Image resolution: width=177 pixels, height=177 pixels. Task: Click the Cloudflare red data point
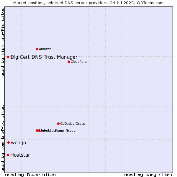point(69,62)
